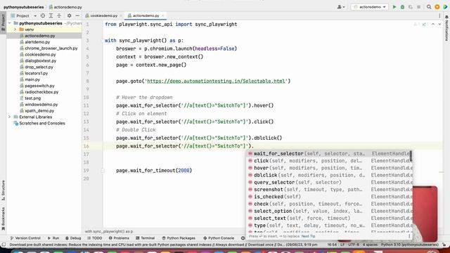Close the actionsdemo.py editor tab

pos(162,15)
